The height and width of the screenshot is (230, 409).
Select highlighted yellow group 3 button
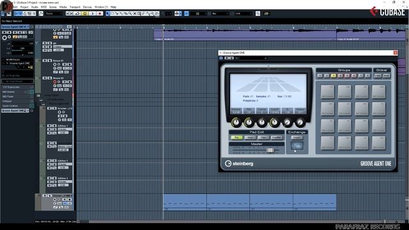(334, 75)
